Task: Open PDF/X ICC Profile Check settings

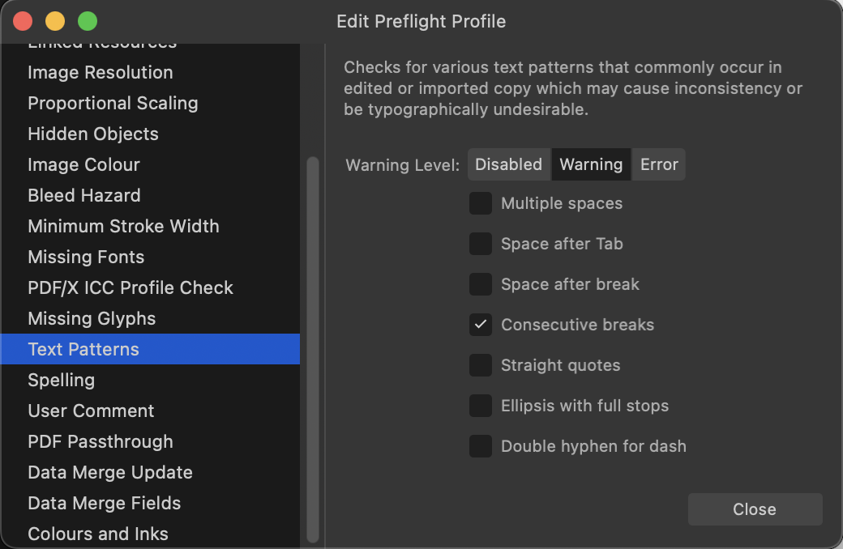Action: tap(131, 287)
